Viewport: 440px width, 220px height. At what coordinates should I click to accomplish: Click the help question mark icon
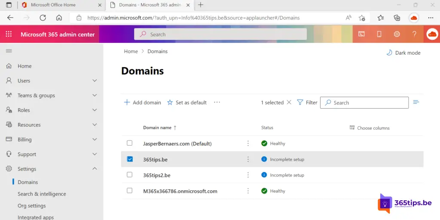(414, 34)
